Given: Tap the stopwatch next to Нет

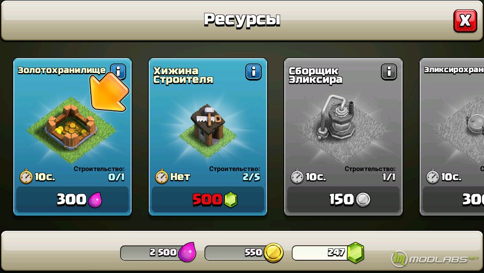Looking at the screenshot, I should (x=161, y=177).
